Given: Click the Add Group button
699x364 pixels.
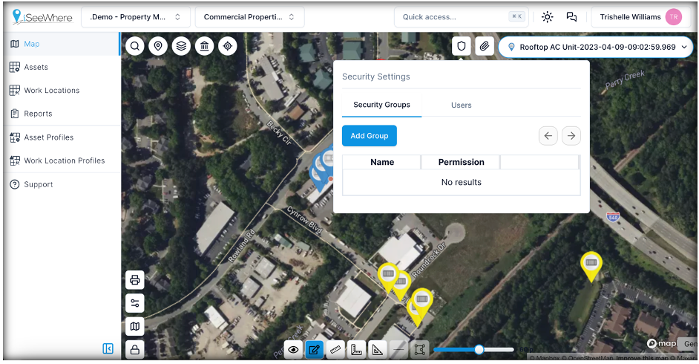Looking at the screenshot, I should [x=369, y=136].
